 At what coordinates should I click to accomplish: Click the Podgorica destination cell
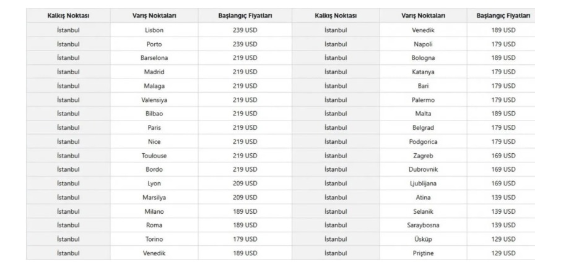tap(423, 141)
